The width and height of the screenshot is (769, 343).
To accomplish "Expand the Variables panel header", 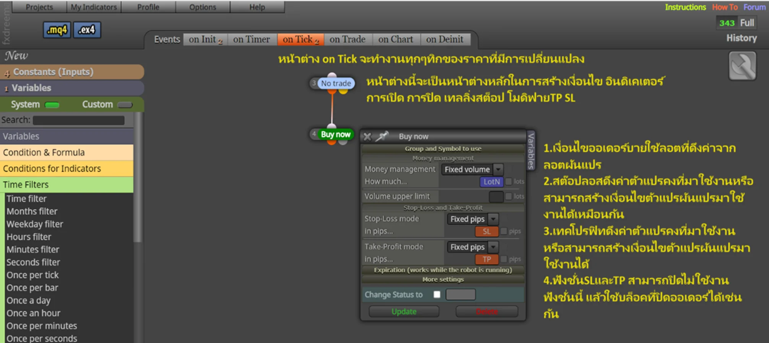I will (72, 88).
